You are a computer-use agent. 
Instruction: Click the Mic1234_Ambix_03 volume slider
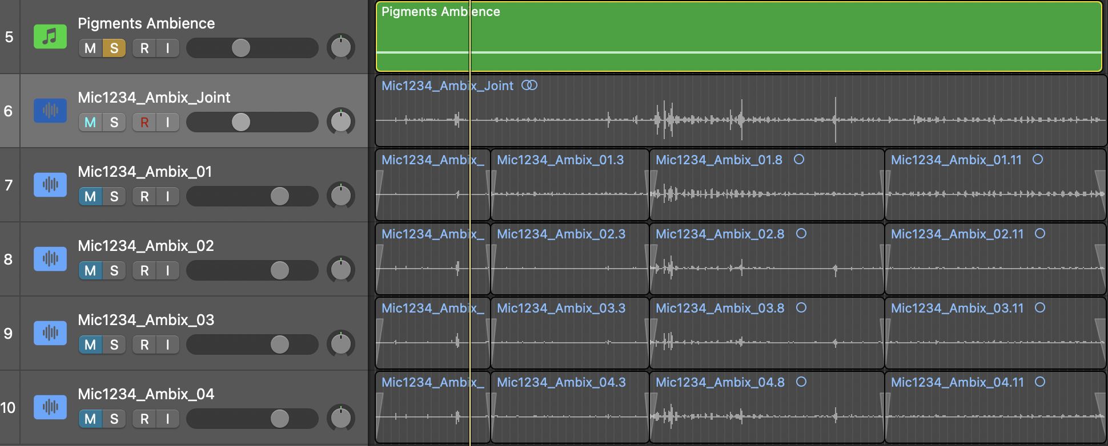click(x=252, y=344)
